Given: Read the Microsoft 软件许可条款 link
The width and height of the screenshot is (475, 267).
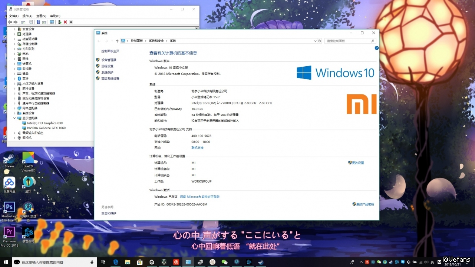Looking at the screenshot, I should click(x=199, y=197).
